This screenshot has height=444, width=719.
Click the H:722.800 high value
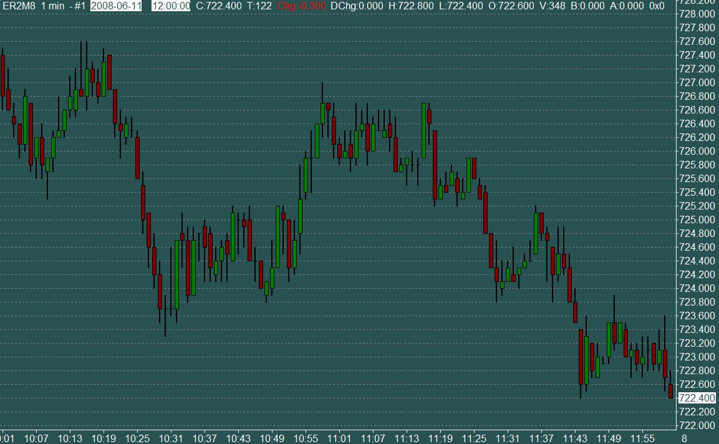(410, 6)
